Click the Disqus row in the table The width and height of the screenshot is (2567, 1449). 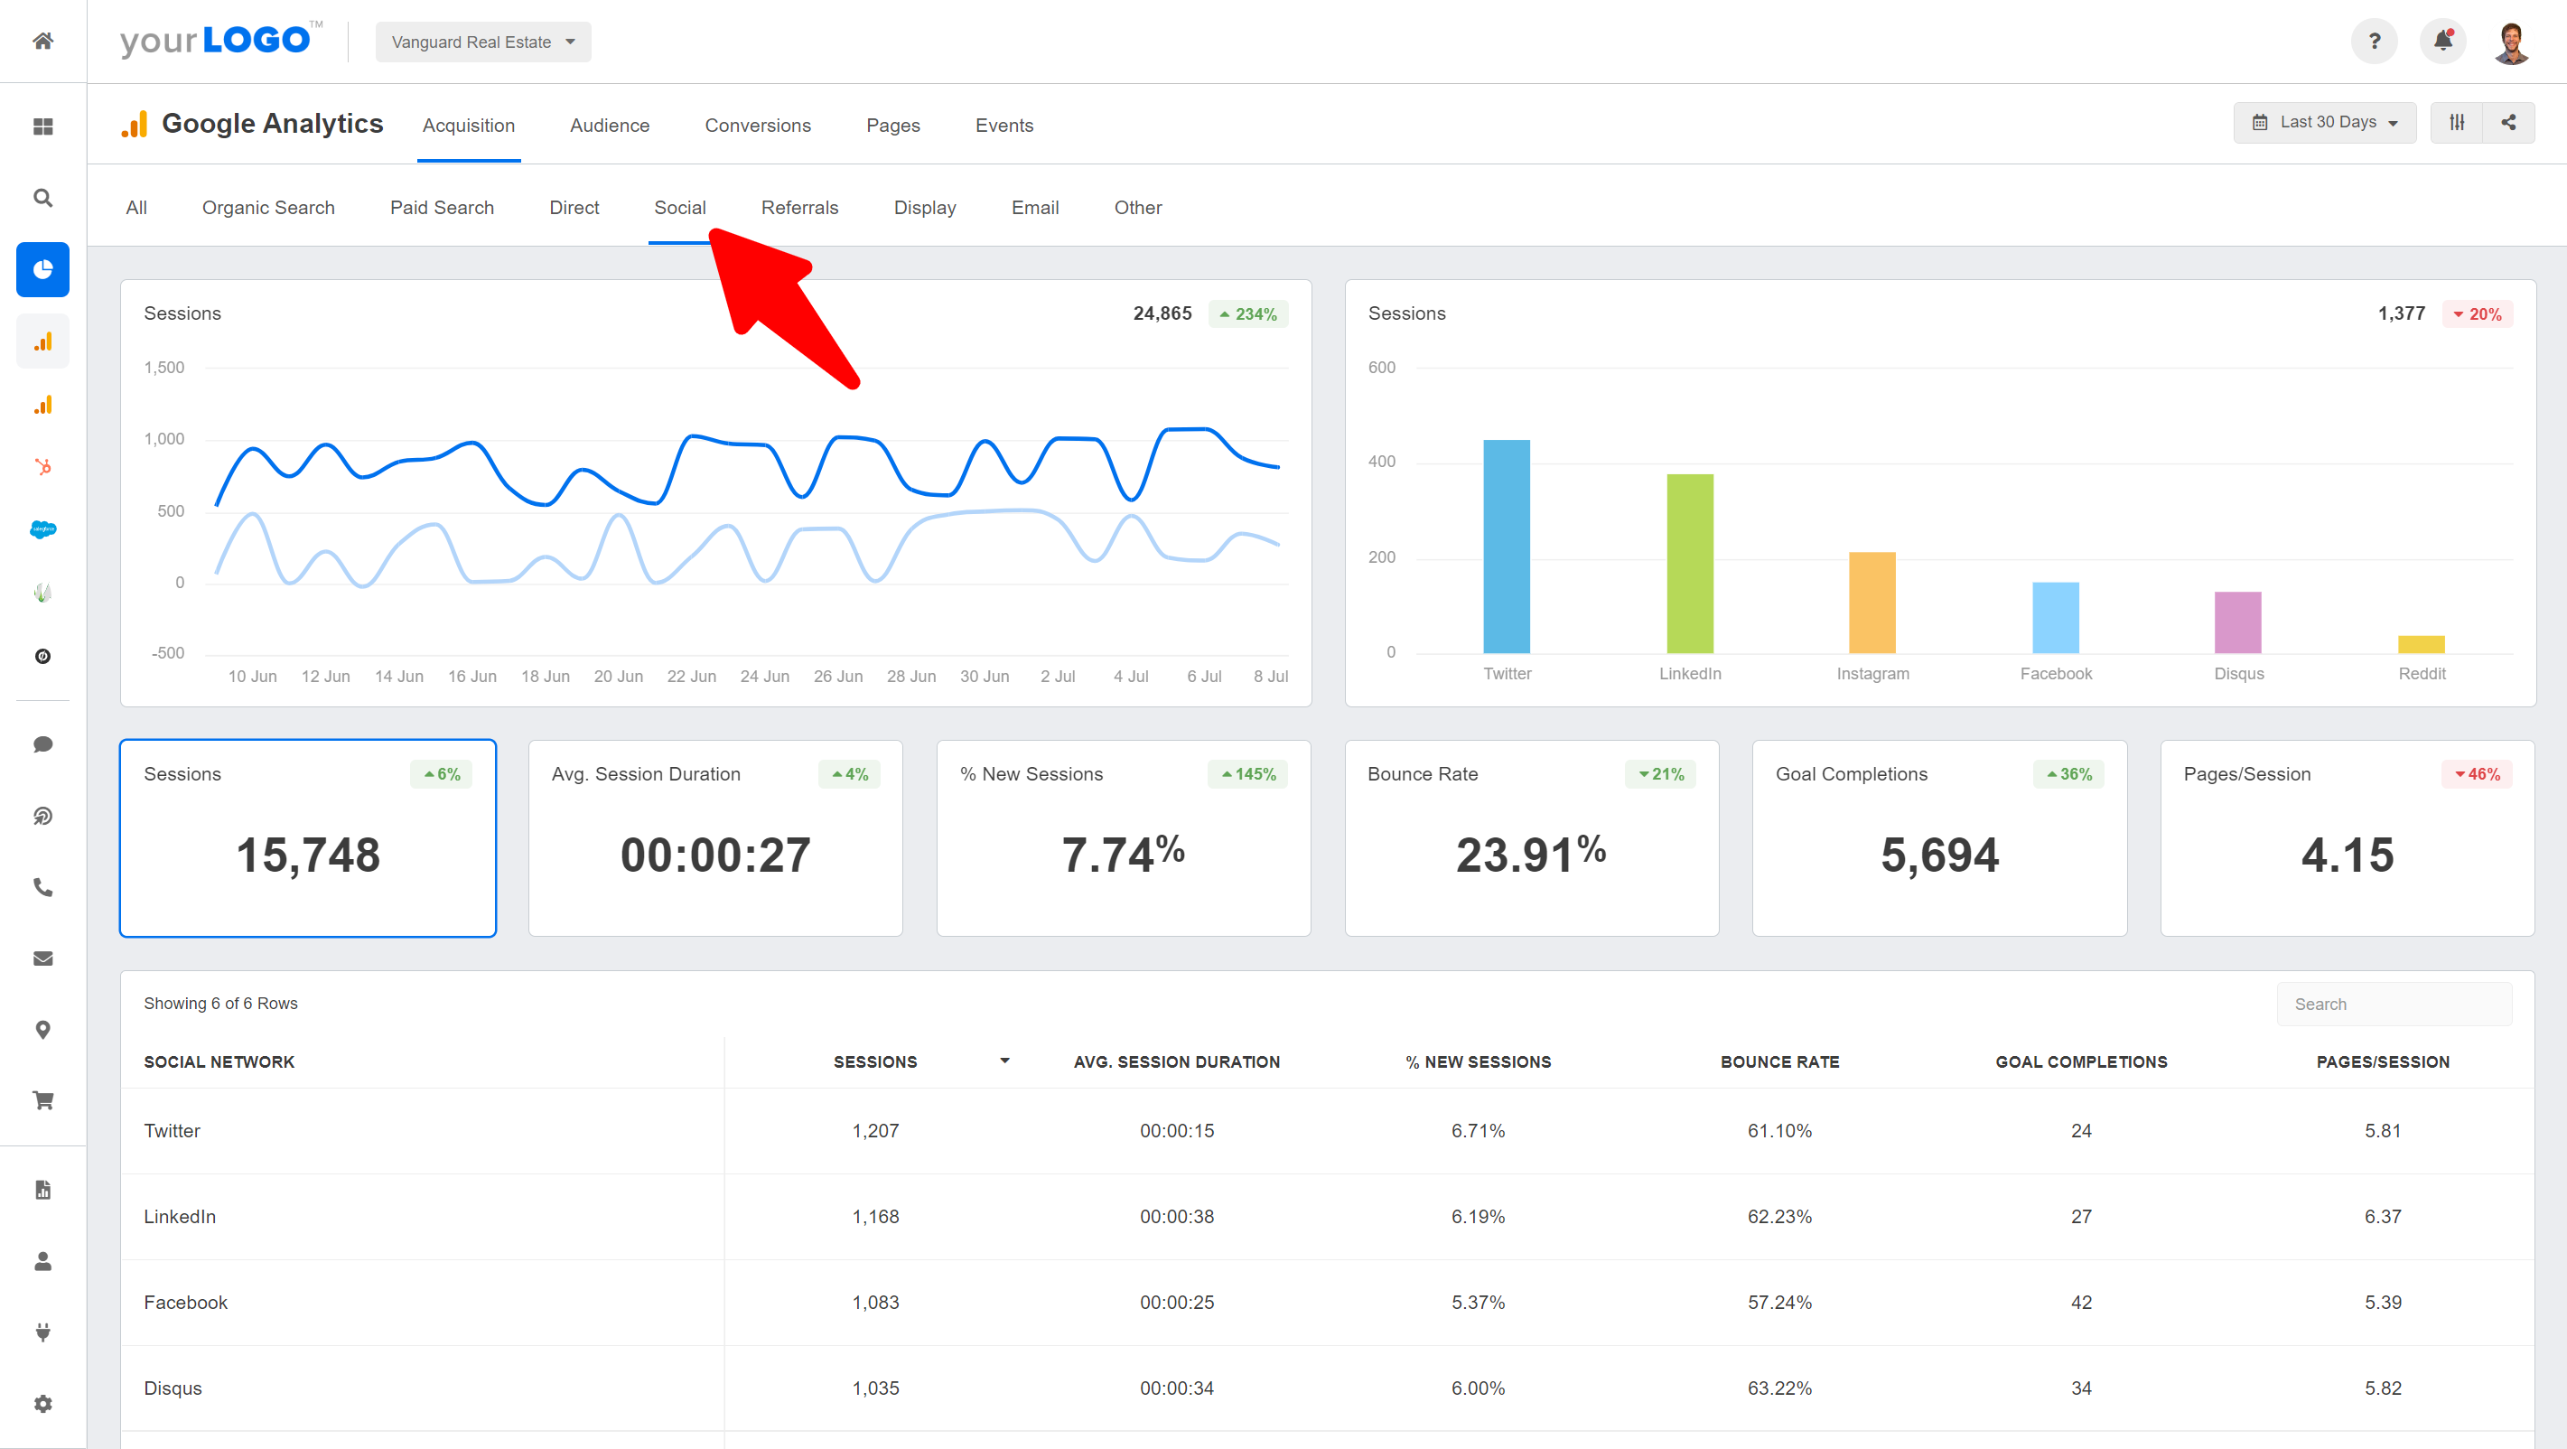(x=1328, y=1388)
